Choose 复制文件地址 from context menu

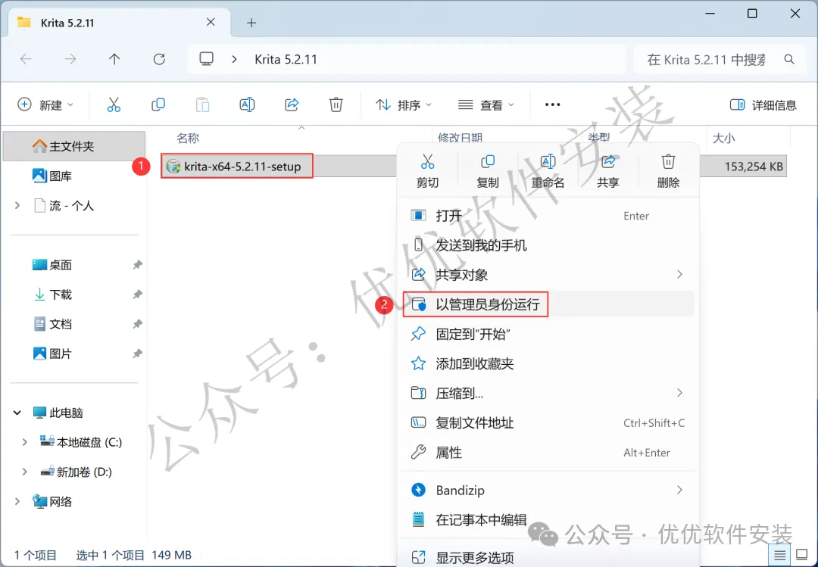click(x=548, y=422)
